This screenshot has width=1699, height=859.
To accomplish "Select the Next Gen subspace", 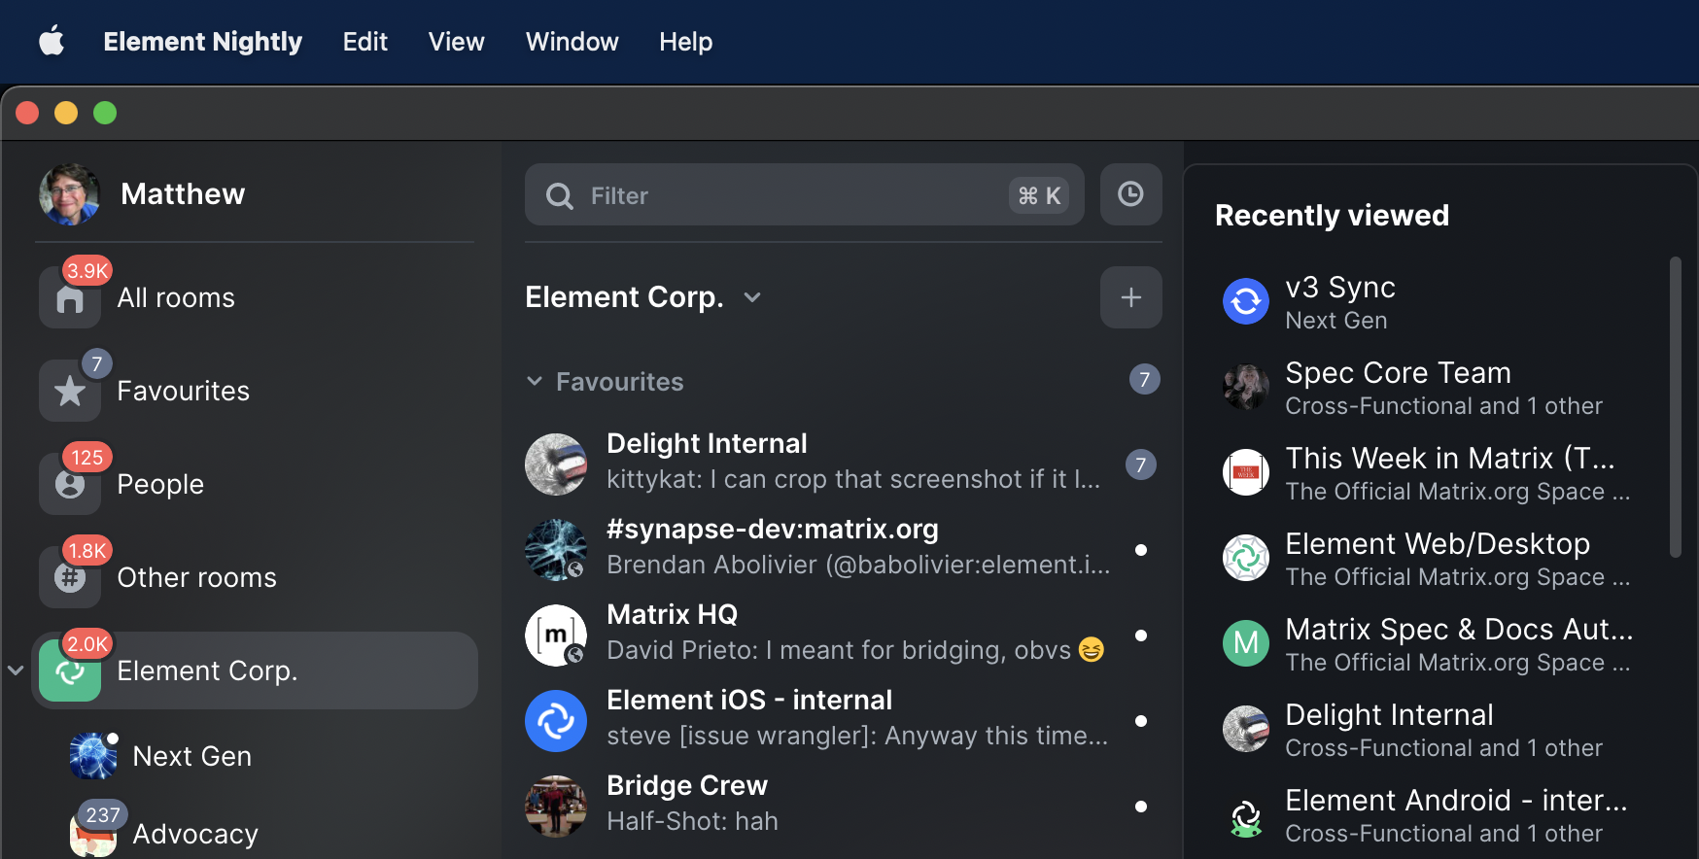I will pos(191,756).
